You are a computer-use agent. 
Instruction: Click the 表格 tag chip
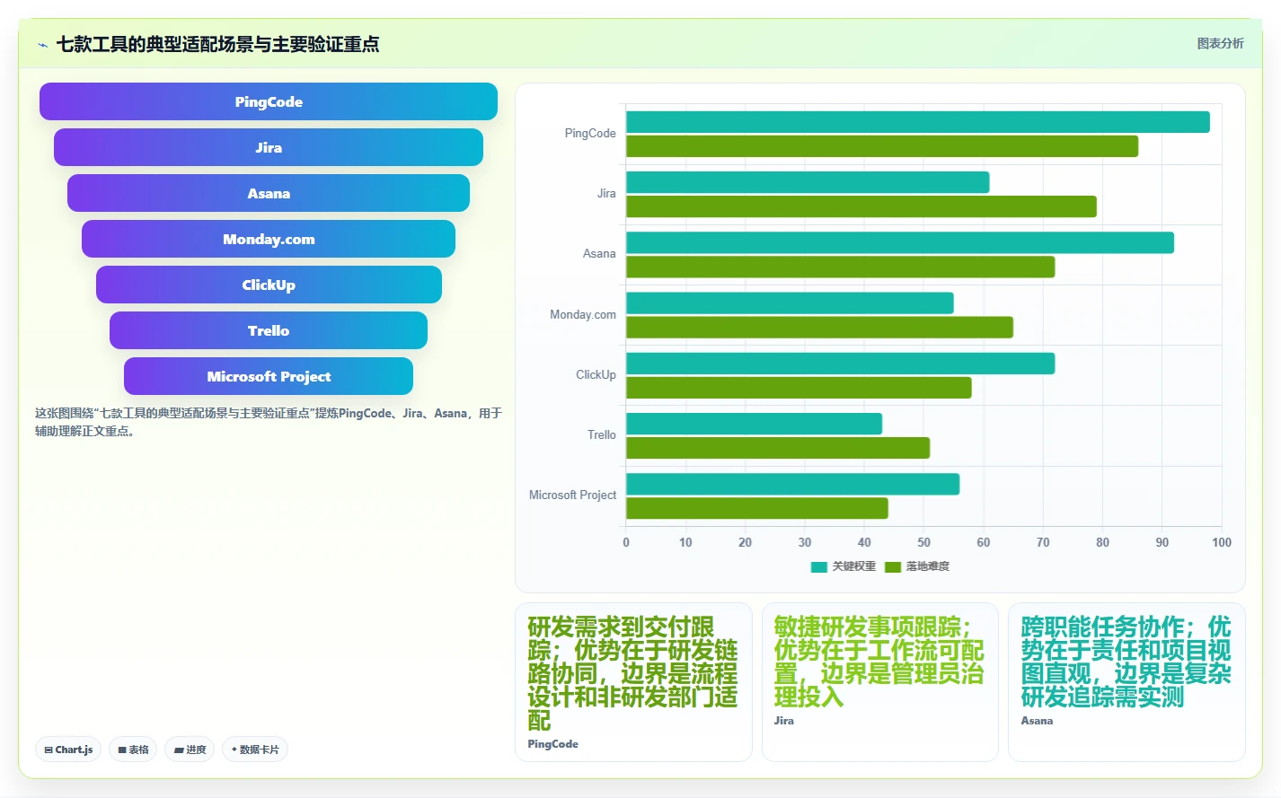pos(133,750)
